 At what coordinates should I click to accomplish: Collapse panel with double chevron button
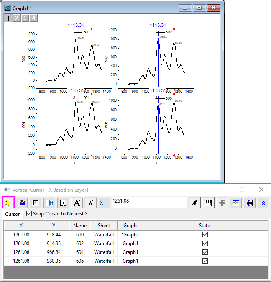click(x=263, y=203)
